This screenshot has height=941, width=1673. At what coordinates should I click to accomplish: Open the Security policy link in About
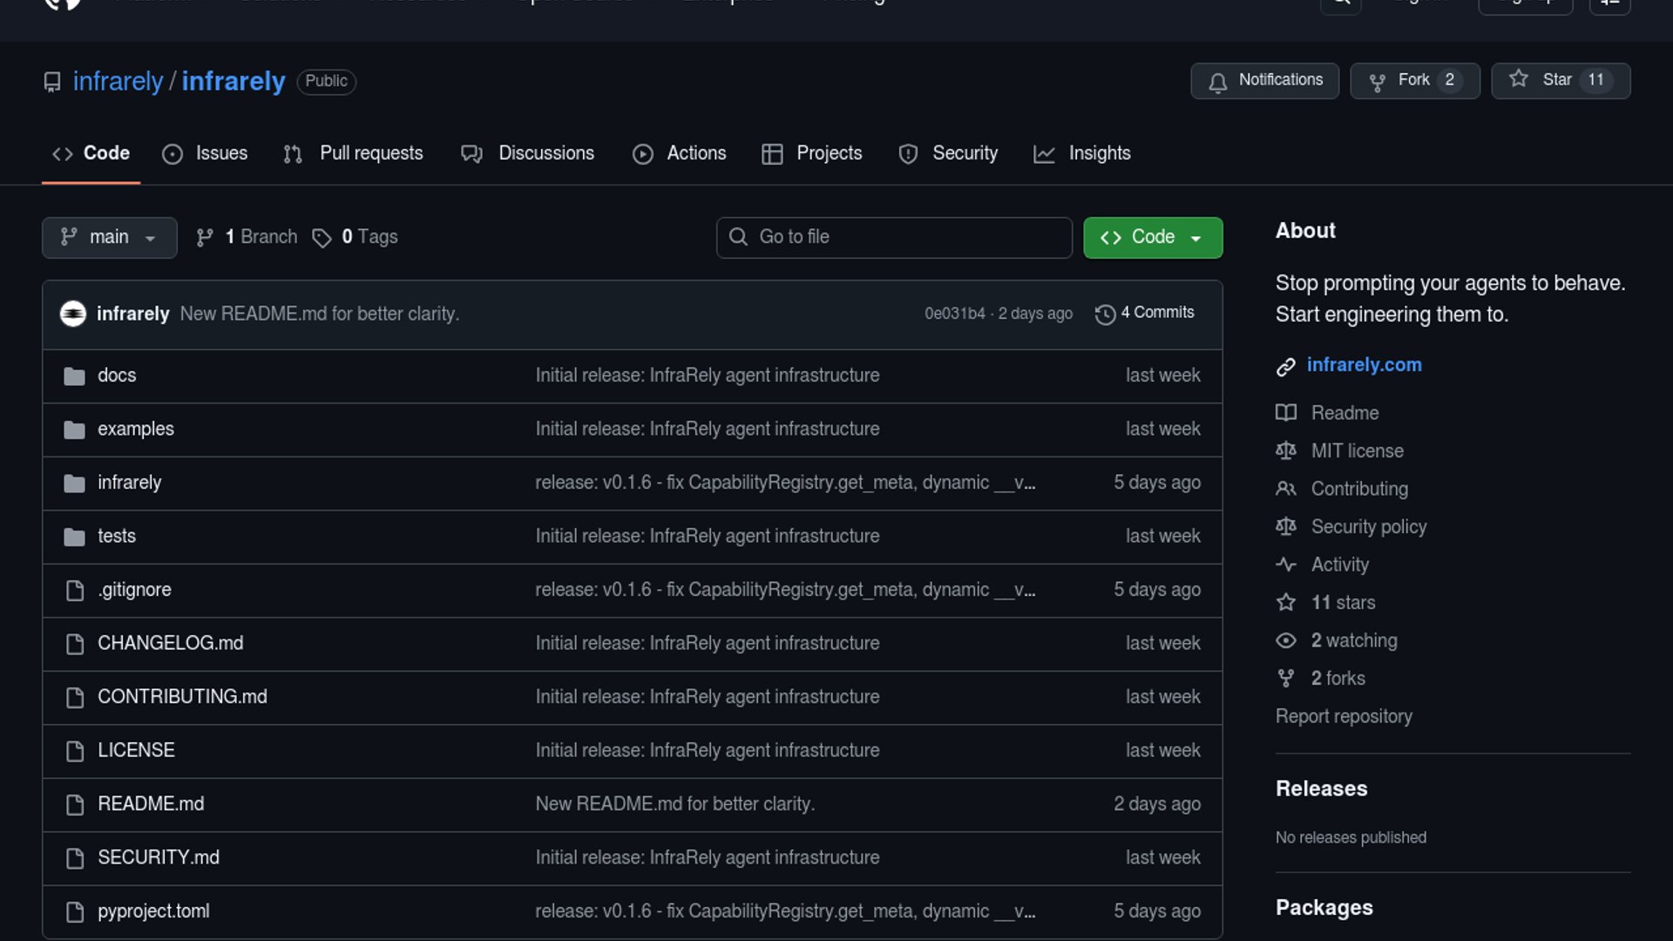coord(1368,526)
